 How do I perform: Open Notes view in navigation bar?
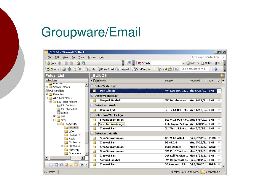[72, 165]
